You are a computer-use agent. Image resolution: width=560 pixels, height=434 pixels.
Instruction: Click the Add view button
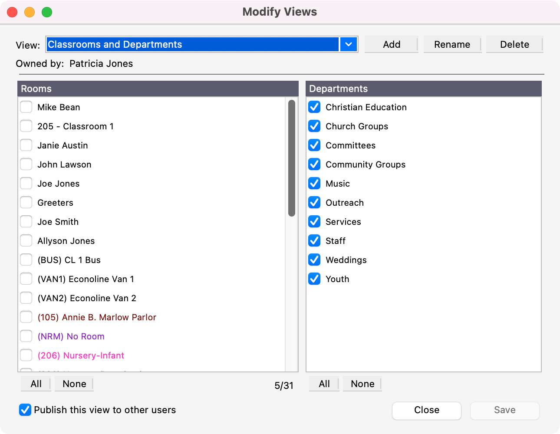[391, 44]
